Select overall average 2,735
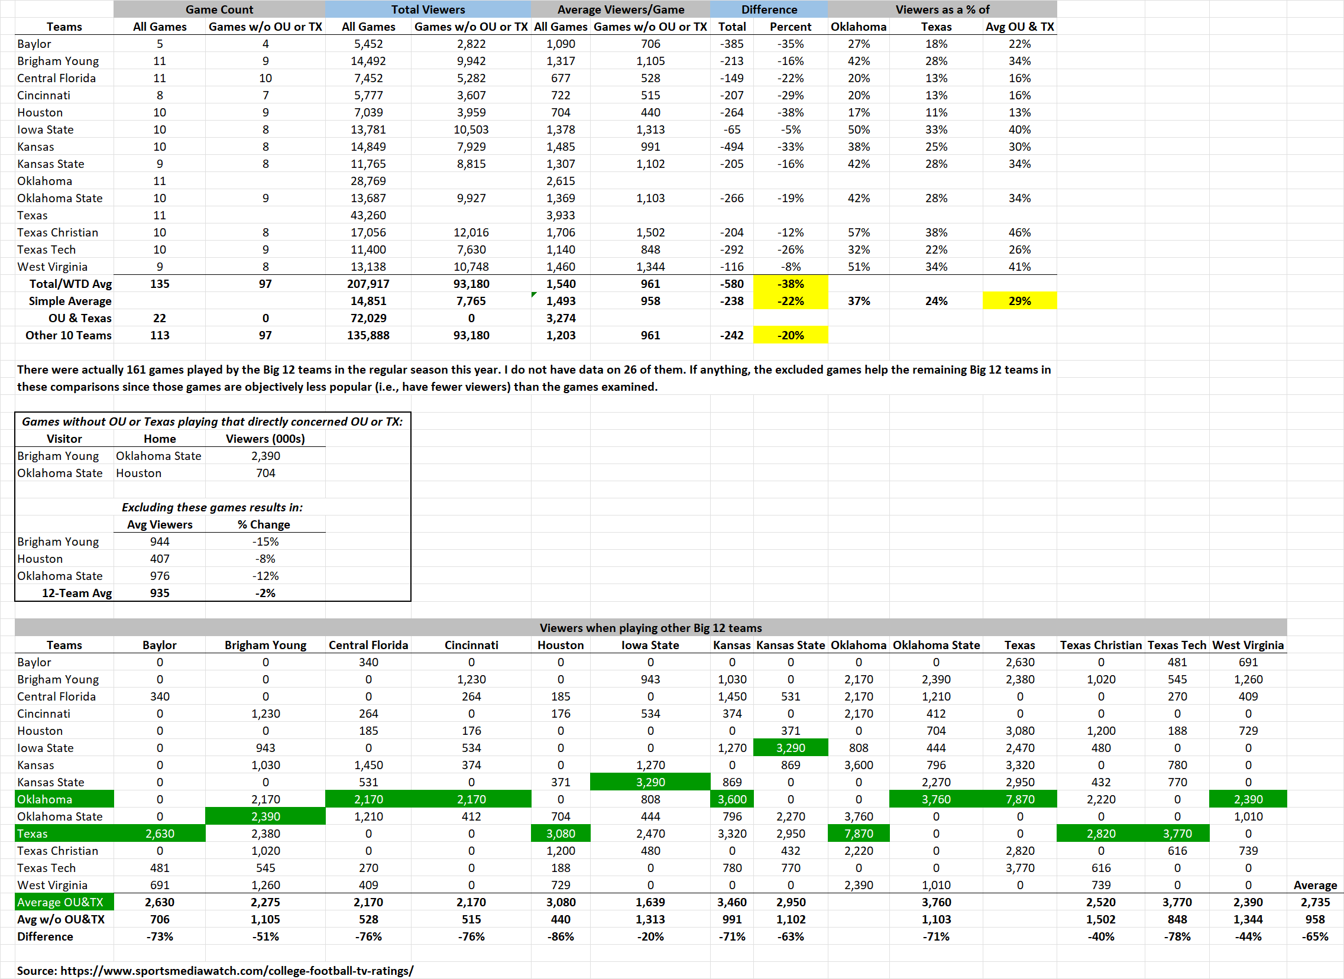 click(1315, 902)
